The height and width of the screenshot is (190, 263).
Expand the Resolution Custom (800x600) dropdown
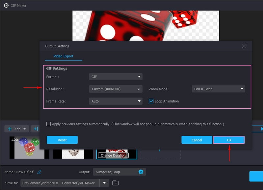(x=116, y=89)
